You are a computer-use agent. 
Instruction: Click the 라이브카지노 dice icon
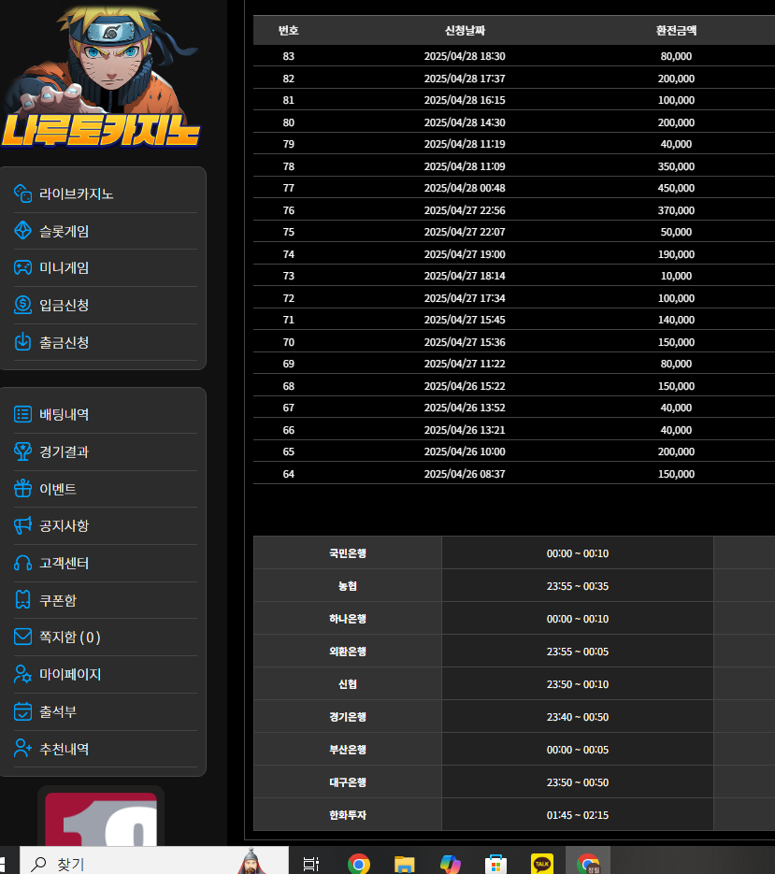(x=23, y=193)
